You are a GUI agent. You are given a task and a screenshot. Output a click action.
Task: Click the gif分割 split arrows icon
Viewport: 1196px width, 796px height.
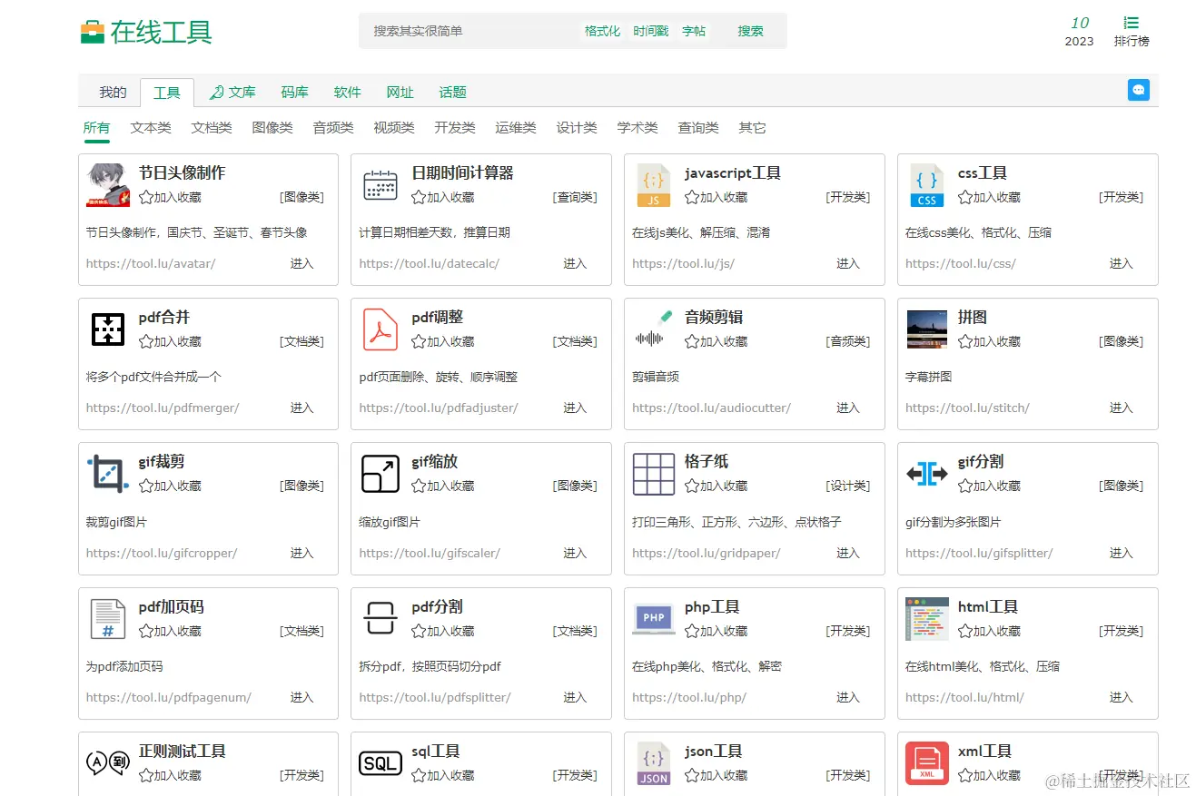point(927,473)
